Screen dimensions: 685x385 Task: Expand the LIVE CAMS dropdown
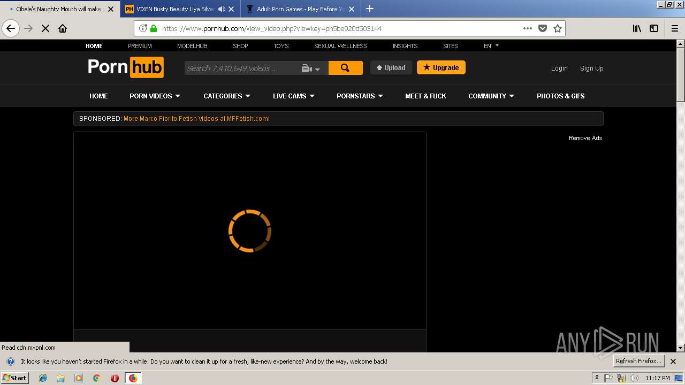294,96
